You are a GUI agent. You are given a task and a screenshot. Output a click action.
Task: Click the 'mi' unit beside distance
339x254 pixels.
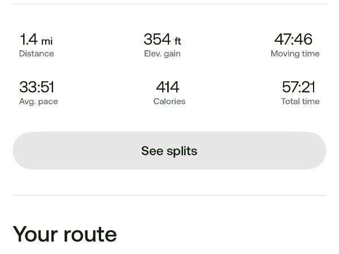[x=47, y=41]
